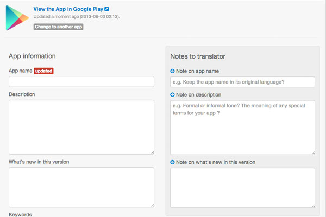Viewport: 326px width, 217px height.
Task: Click Note on what's new resize handle
Action: (314, 206)
